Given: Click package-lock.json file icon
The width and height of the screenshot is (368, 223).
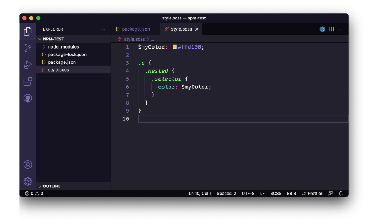Looking at the screenshot, I should [43, 55].
